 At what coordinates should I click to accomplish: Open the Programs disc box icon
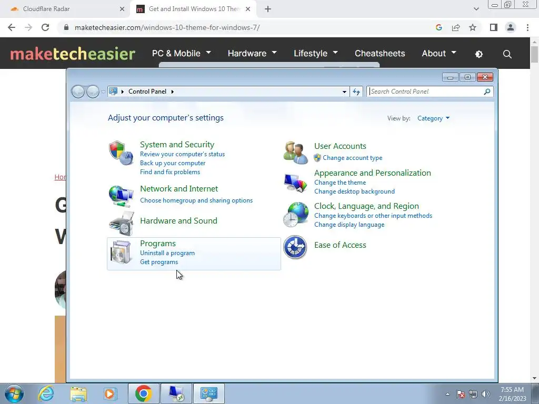[x=121, y=252]
